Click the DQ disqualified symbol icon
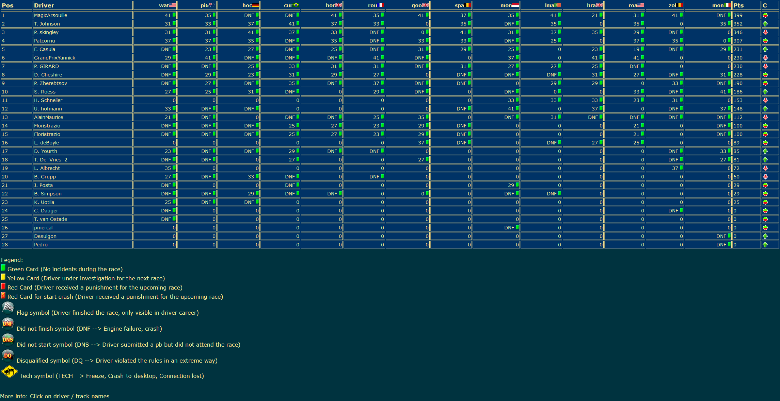 click(7, 355)
